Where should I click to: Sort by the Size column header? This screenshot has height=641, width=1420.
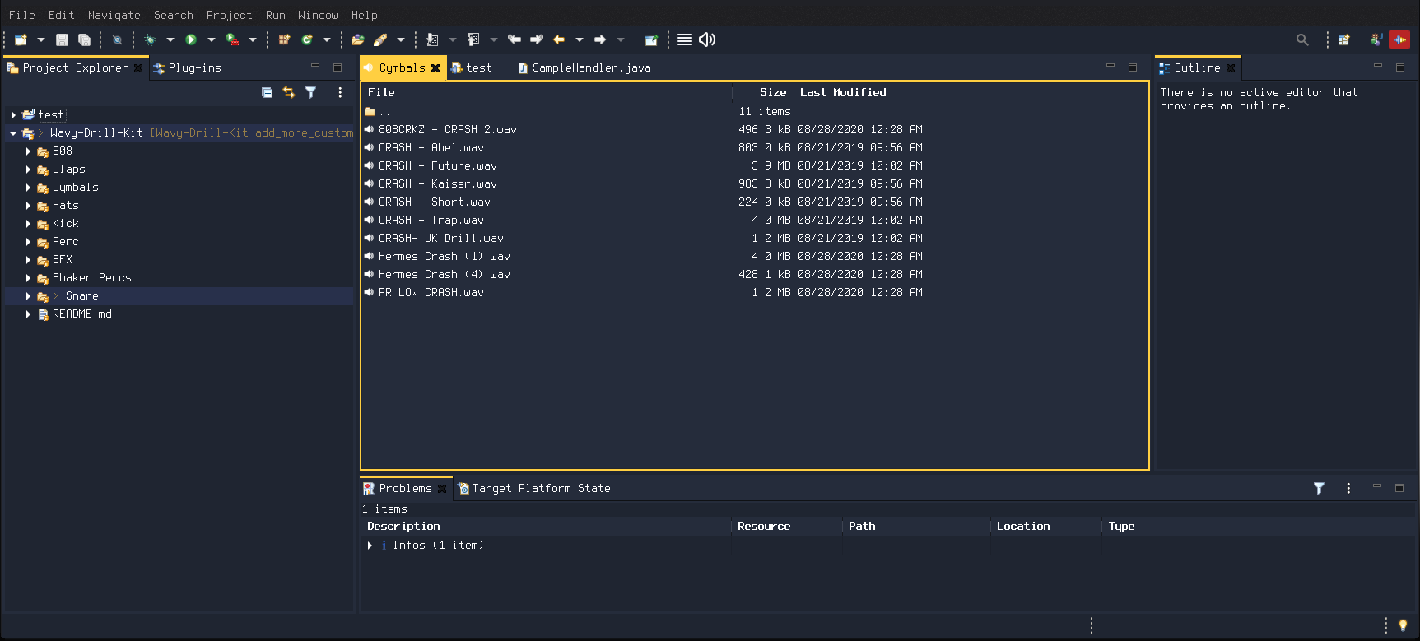point(762,93)
